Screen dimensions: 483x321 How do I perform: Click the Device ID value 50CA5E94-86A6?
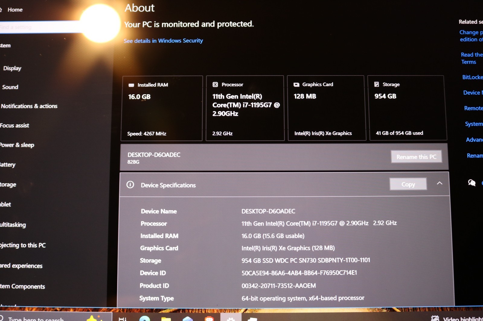coord(299,273)
